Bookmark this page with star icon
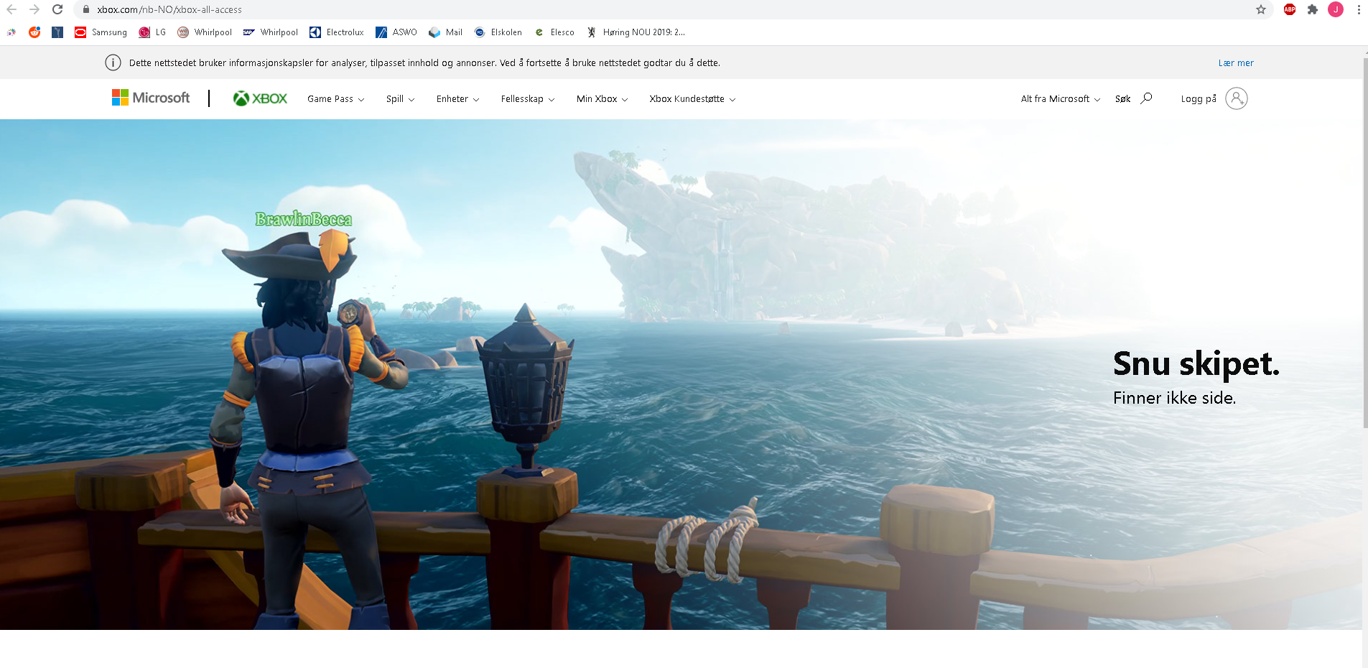This screenshot has height=668, width=1368. pyautogui.click(x=1261, y=9)
